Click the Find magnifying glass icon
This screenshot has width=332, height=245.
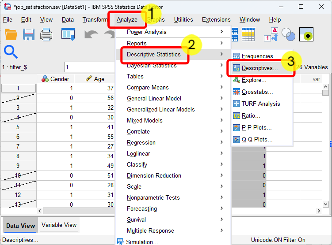coord(11,52)
